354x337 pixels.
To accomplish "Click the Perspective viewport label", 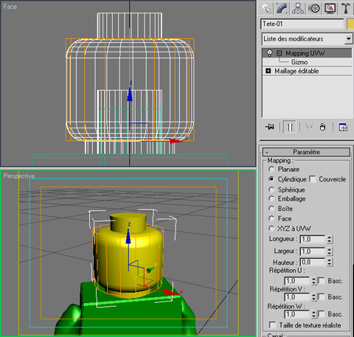I will [x=18, y=176].
